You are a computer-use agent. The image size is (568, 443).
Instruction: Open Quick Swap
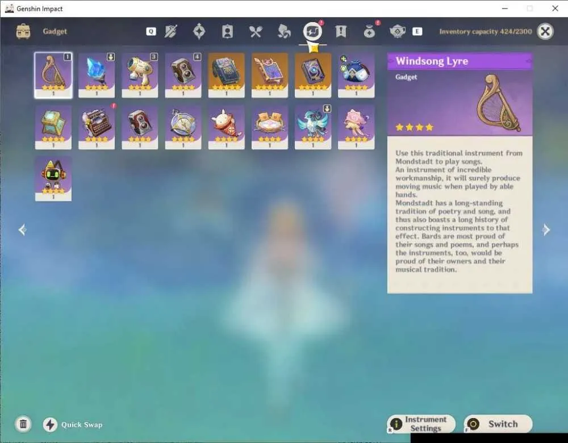(x=73, y=424)
